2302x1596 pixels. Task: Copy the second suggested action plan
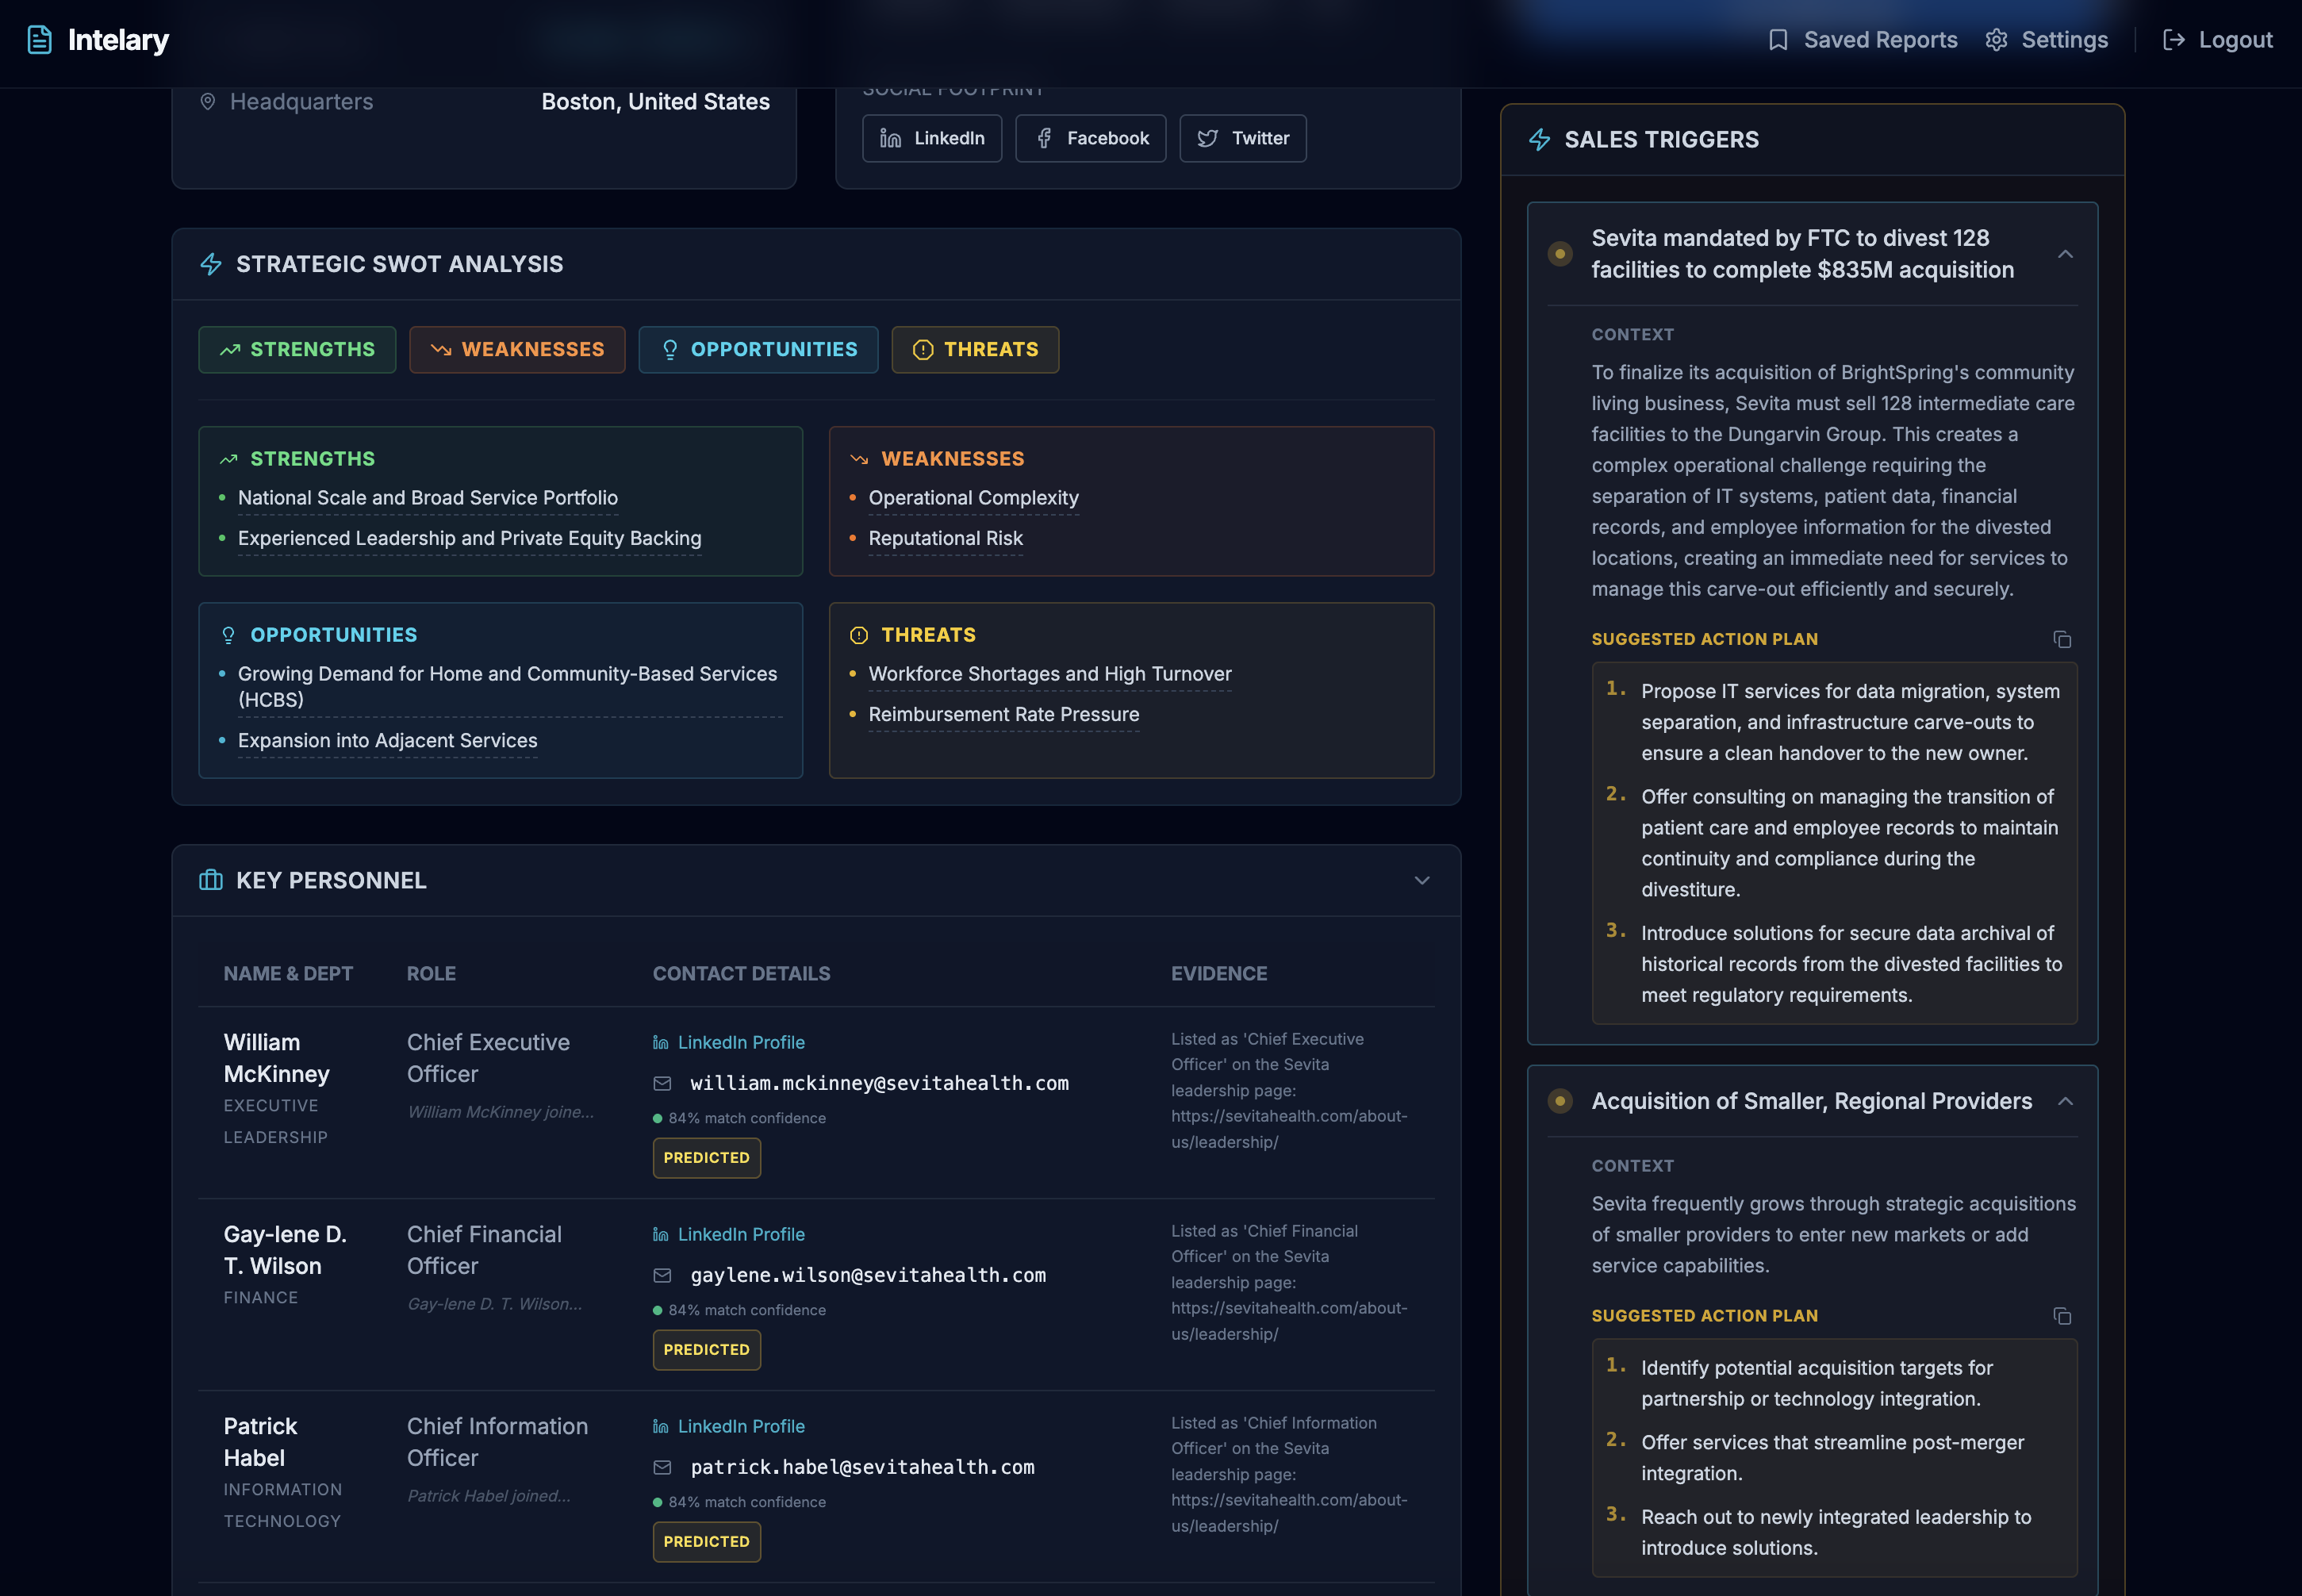pyautogui.click(x=2061, y=1316)
